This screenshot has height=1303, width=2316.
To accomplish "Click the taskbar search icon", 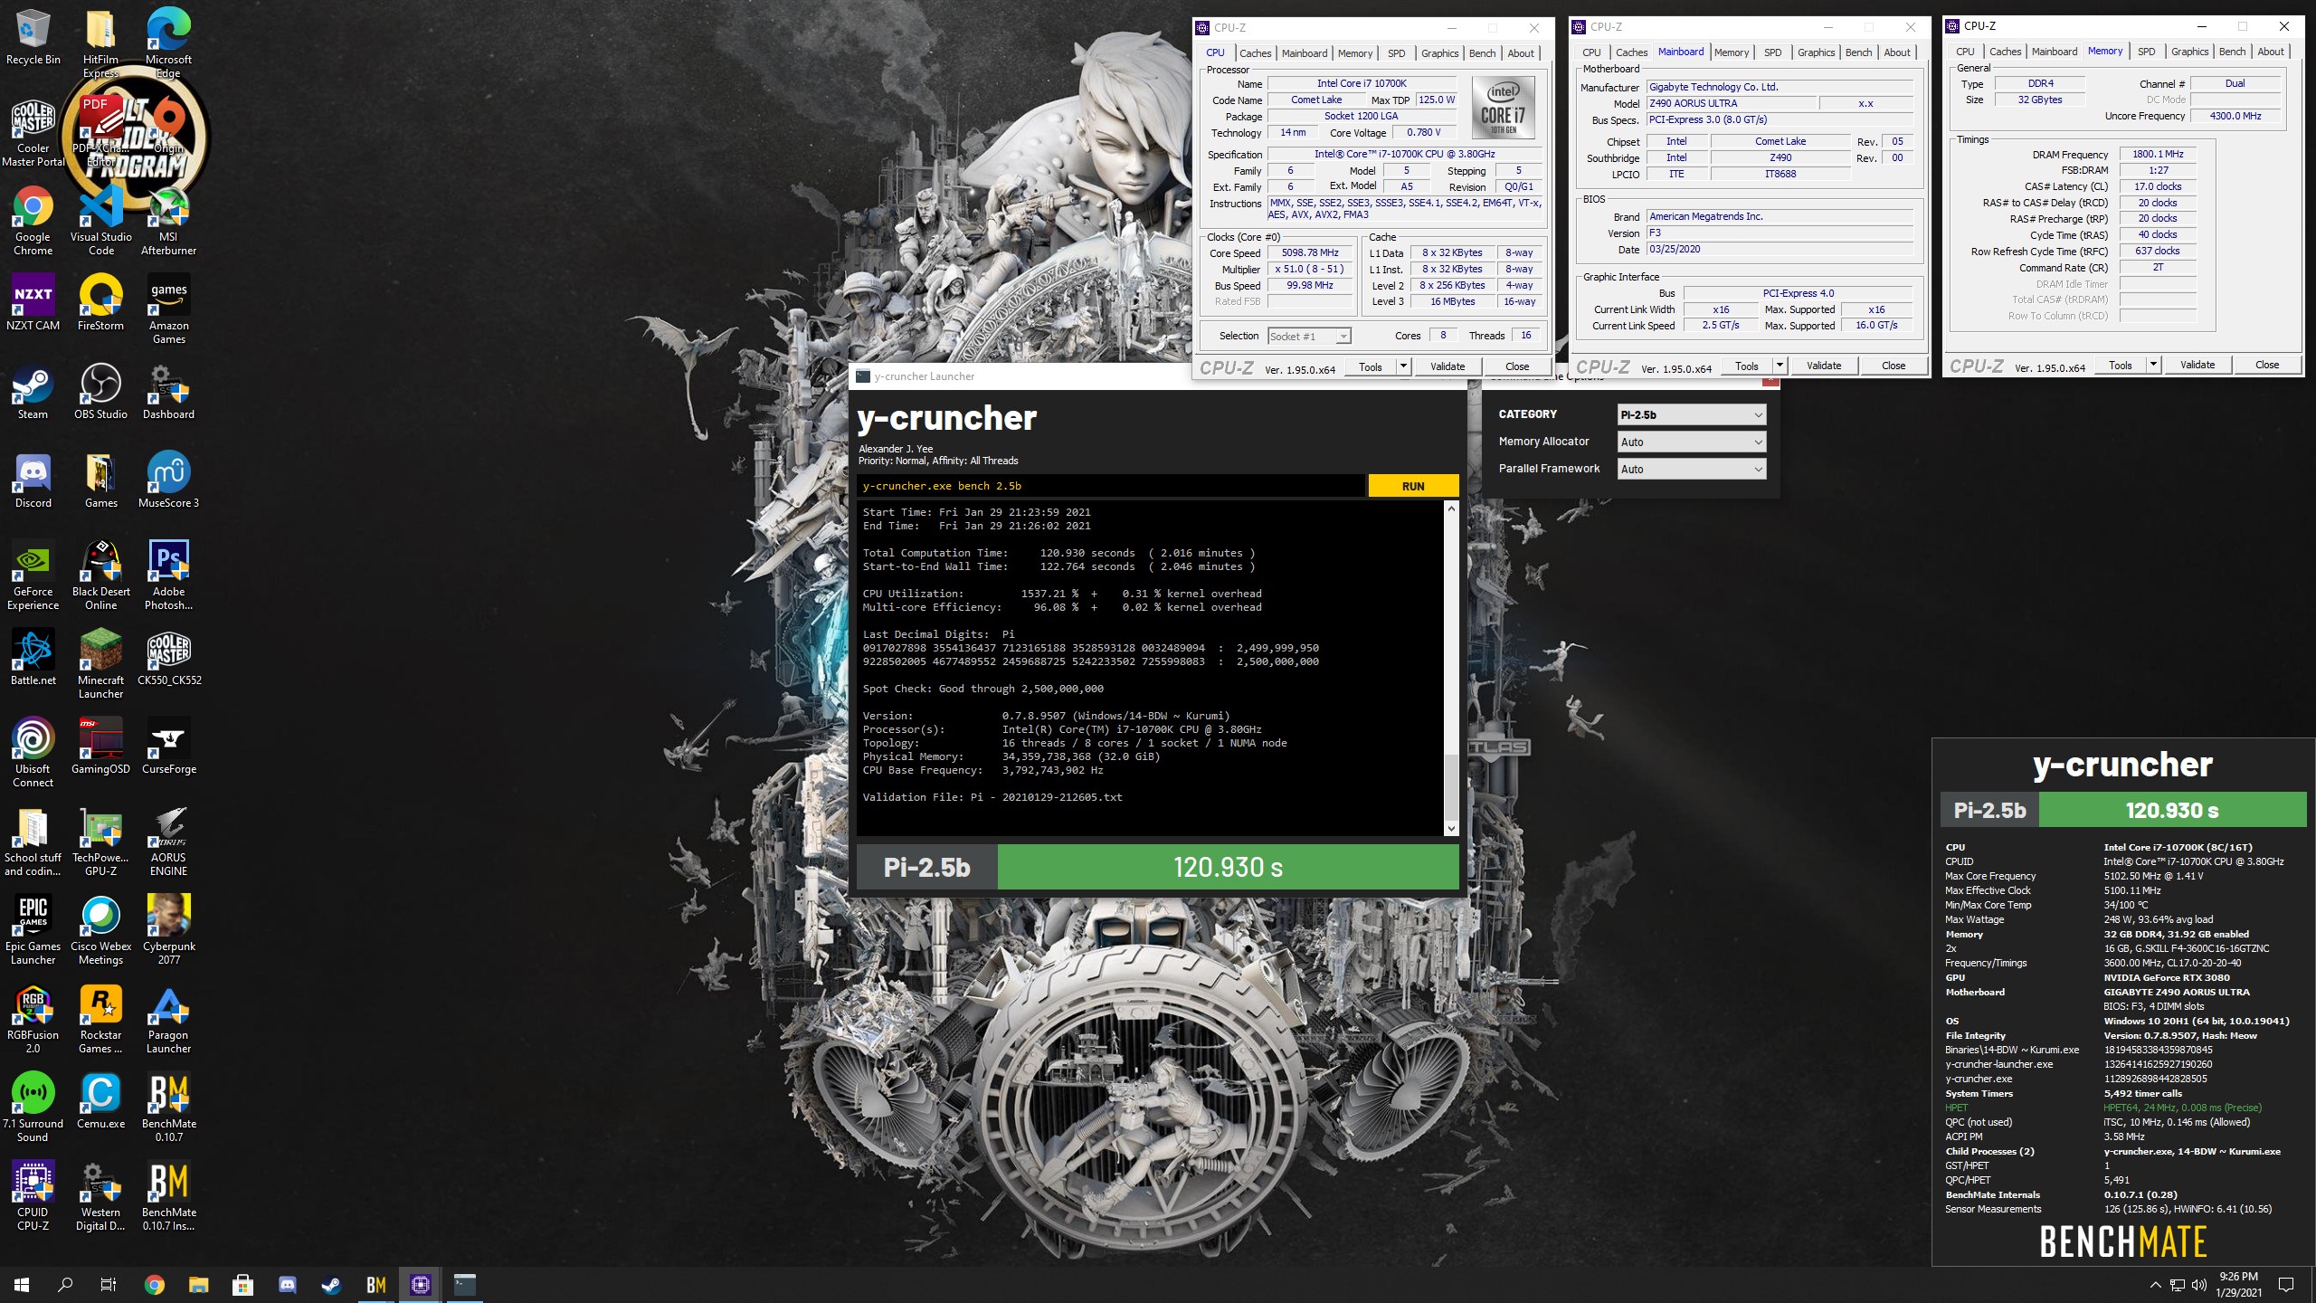I will 65,1285.
